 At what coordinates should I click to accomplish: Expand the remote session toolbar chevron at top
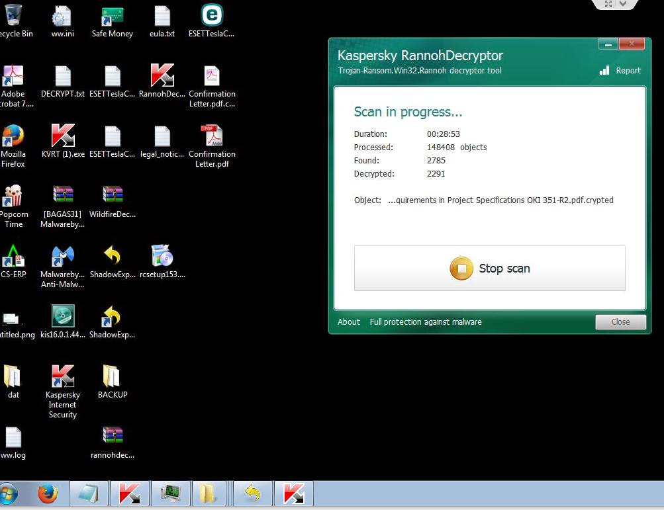[x=623, y=4]
